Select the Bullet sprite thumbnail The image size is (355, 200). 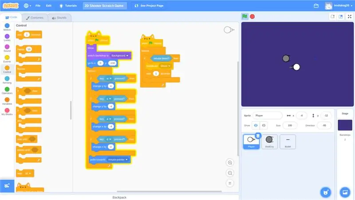click(288, 142)
